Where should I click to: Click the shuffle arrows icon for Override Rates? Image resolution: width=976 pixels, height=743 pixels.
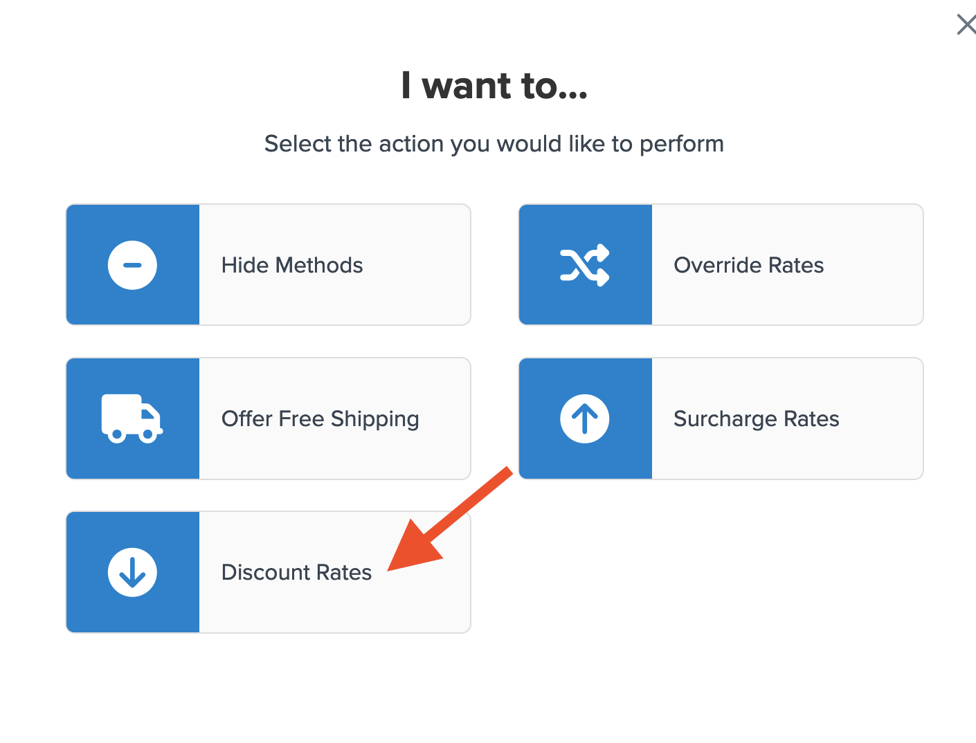click(x=585, y=265)
